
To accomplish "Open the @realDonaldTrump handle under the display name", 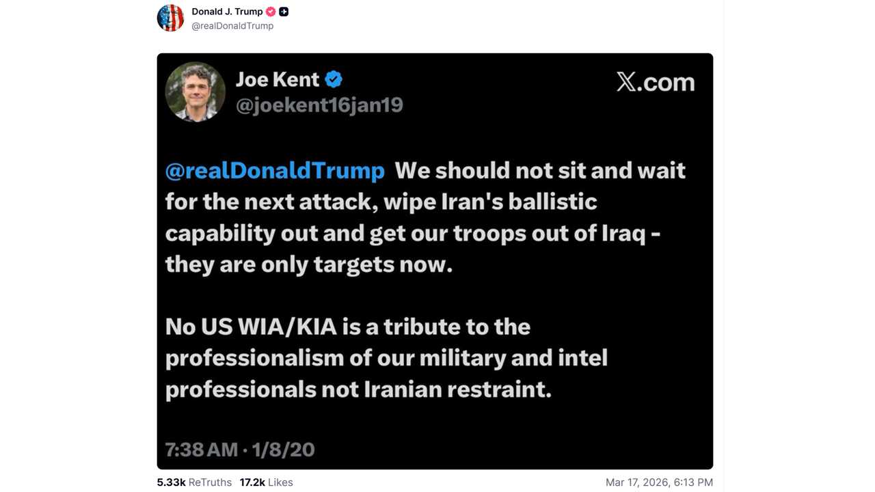I will 232,26.
